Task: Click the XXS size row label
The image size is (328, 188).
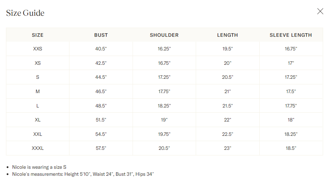Action: [38, 49]
